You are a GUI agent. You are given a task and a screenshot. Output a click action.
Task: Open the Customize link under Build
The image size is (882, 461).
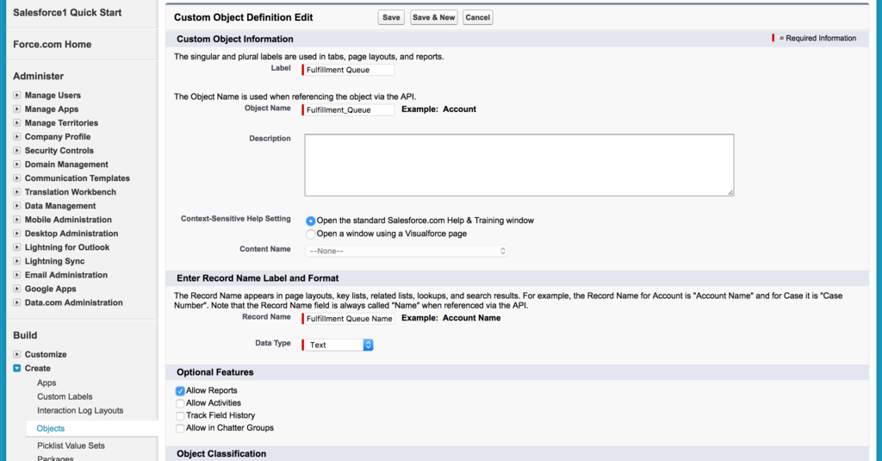(46, 354)
